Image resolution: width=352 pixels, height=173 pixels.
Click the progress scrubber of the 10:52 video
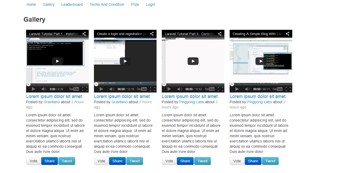(164, 84)
